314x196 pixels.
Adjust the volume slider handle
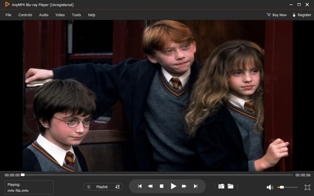[x=282, y=187]
